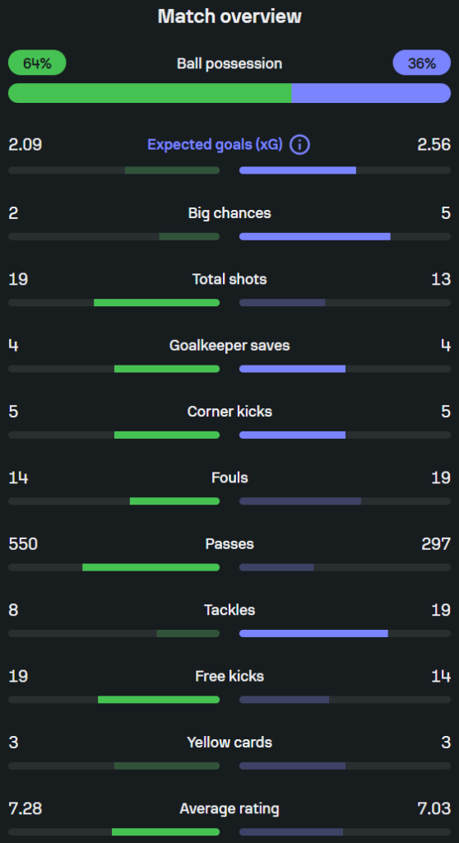This screenshot has width=459, height=843.
Task: Click the Corner kicks stat label
Action: coord(229,412)
